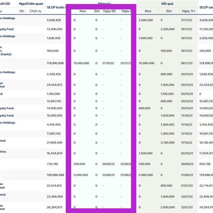Click execution date '08/11/22'
This screenshot has width=213, height=213.
coord(187,63)
